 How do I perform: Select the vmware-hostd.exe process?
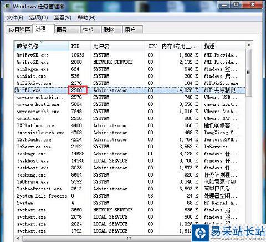pyautogui.click(x=130, y=104)
